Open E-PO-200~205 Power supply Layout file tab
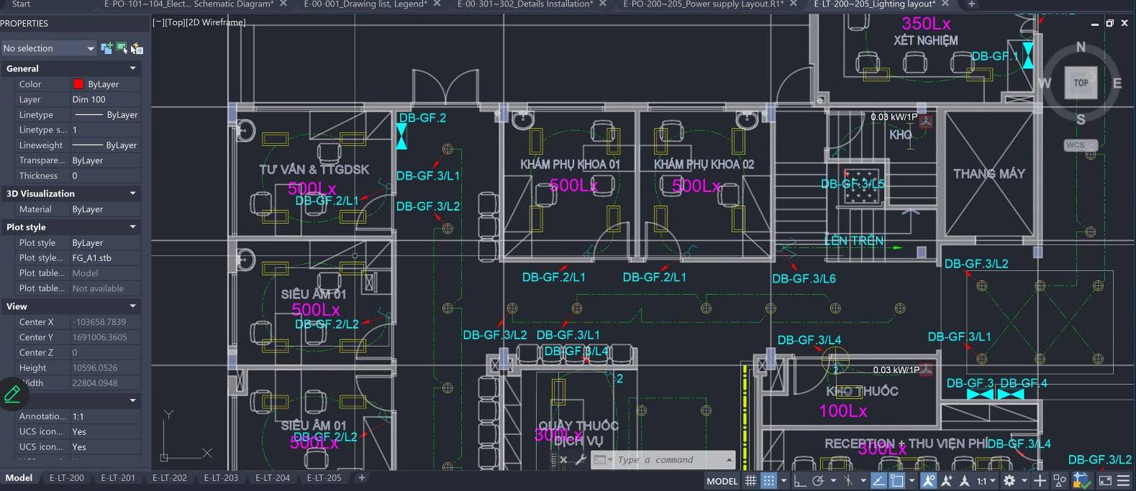This screenshot has height=491, width=1136. (704, 4)
